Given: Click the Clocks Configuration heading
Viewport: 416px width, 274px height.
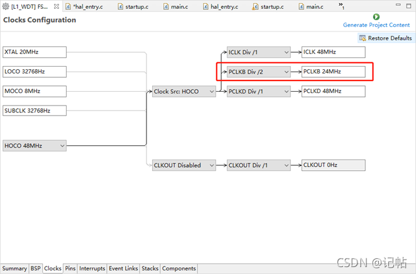Looking at the screenshot, I should pos(40,20).
